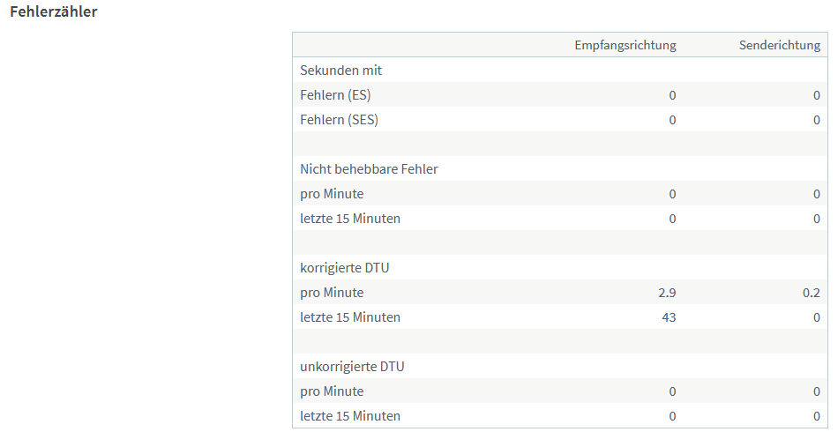
Task: Click pro Minute under korrigierte DTU
Action: [332, 293]
